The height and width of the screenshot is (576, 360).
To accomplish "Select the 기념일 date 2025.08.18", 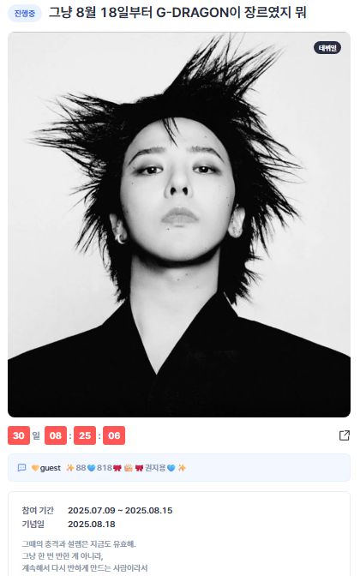I will point(92,525).
